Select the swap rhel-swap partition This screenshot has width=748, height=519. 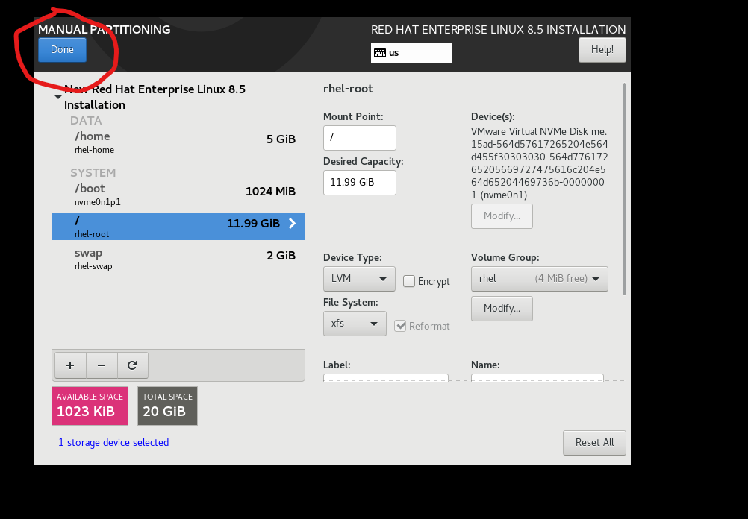point(178,259)
